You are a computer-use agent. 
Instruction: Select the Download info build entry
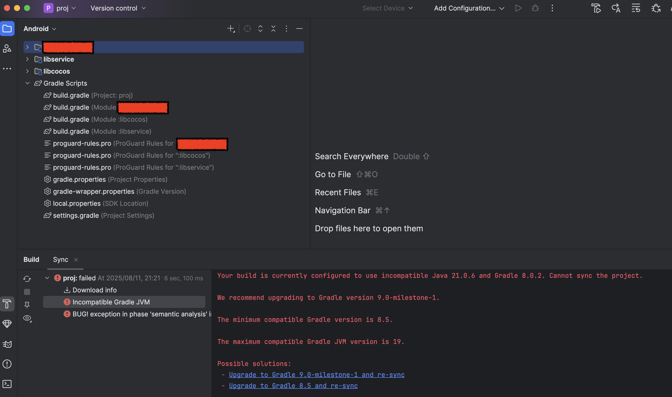tap(90, 290)
